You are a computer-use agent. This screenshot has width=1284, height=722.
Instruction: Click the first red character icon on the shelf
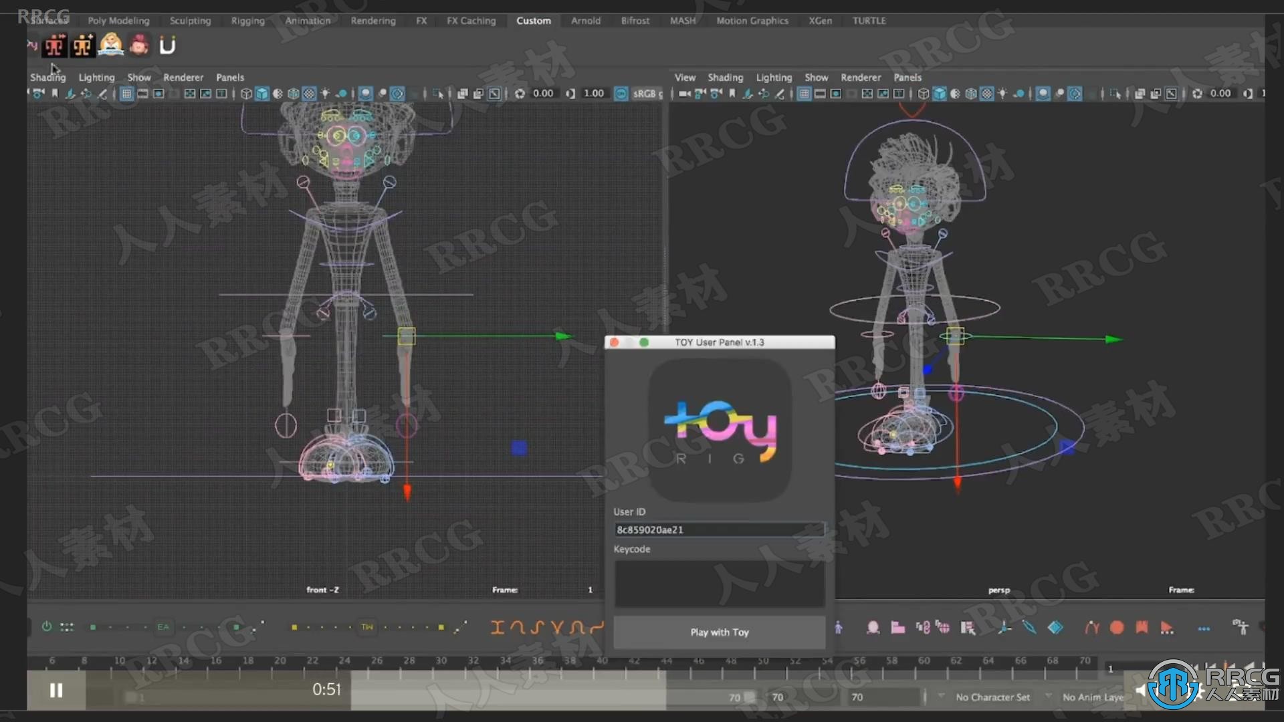55,46
